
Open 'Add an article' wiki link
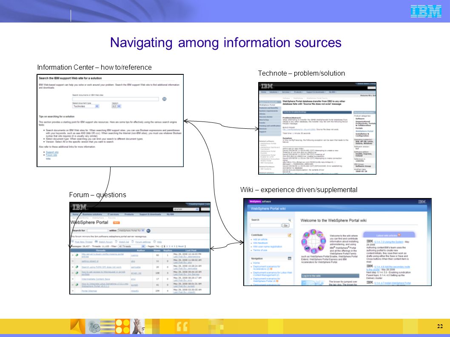pos(260,239)
